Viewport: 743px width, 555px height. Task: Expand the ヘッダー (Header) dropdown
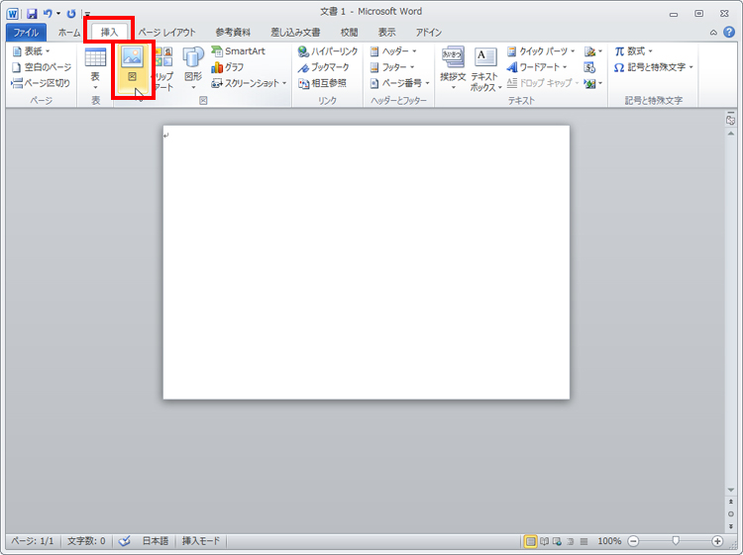click(x=393, y=51)
